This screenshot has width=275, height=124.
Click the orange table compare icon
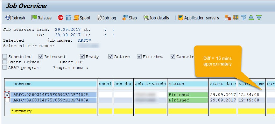[x=228, y=17]
